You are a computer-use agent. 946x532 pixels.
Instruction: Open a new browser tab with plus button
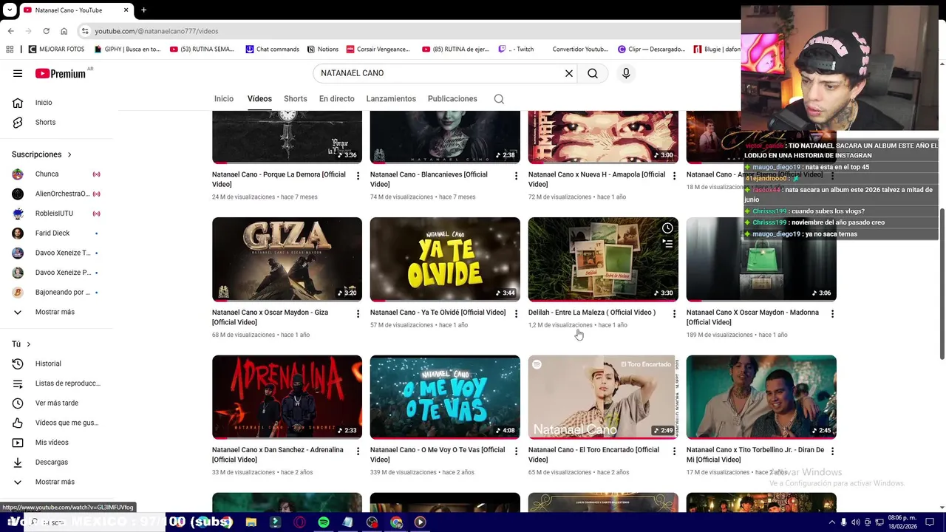143,10
